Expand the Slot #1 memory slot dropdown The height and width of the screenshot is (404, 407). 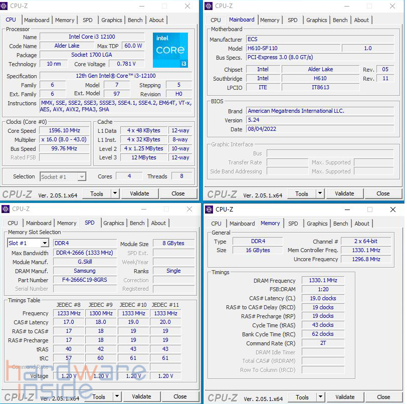tap(45, 243)
